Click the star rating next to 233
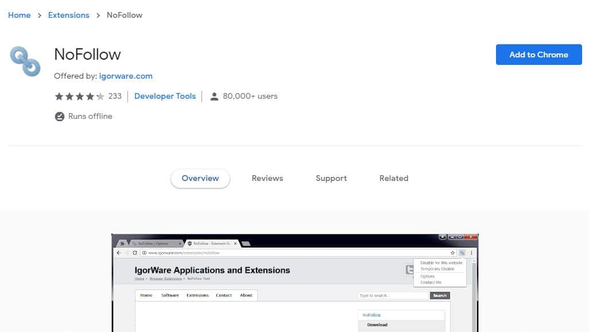The height and width of the screenshot is (332, 589). coord(79,96)
